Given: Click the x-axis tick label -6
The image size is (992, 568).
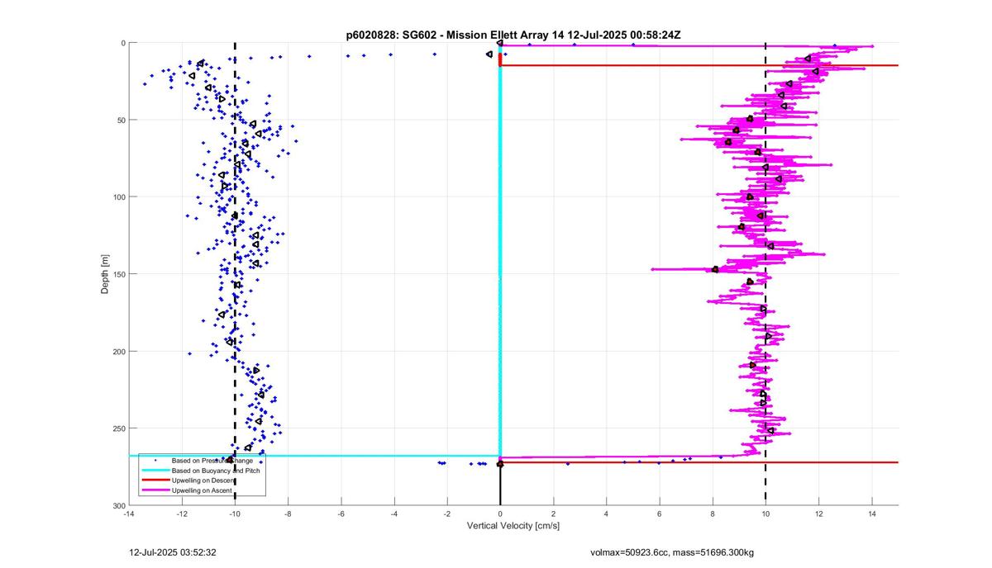Looking at the screenshot, I should 341,514.
